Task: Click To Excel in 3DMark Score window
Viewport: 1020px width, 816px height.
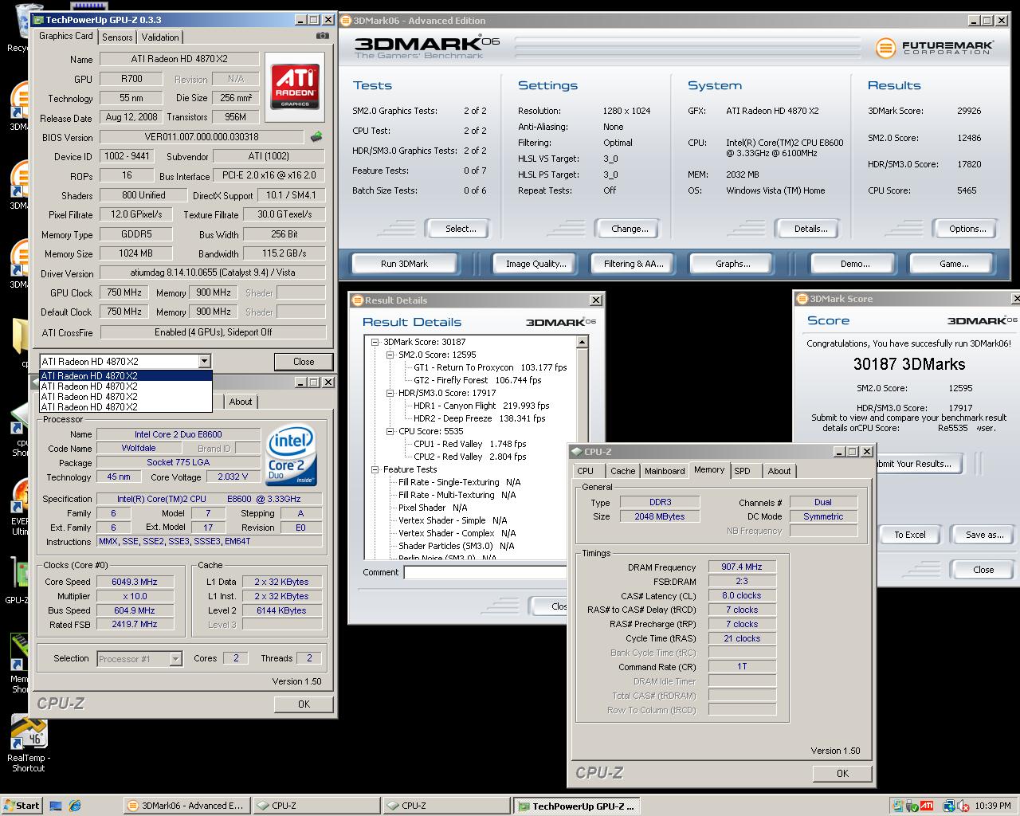Action: (909, 535)
